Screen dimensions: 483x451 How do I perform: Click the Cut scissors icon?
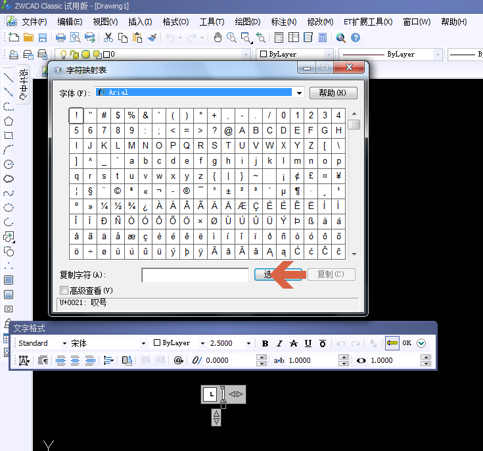coord(108,37)
